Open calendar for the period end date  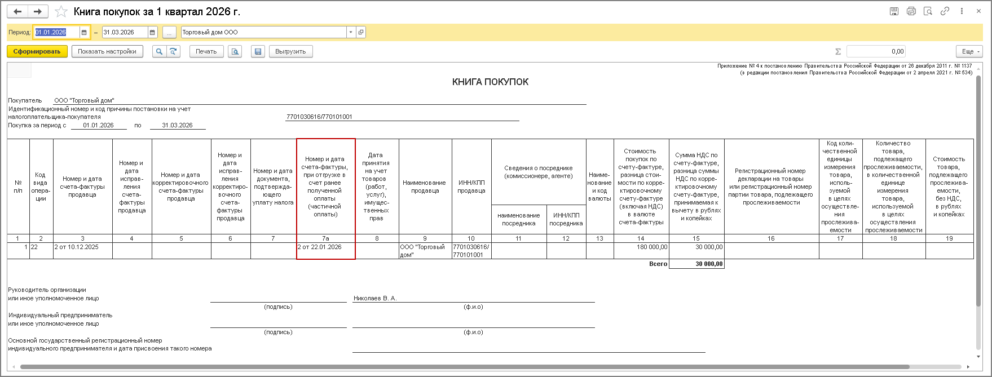[152, 33]
